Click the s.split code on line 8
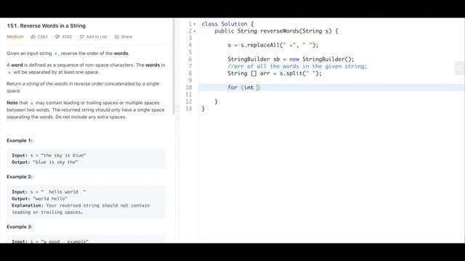Image resolution: width=465 pixels, height=261 pixels. click(x=300, y=73)
